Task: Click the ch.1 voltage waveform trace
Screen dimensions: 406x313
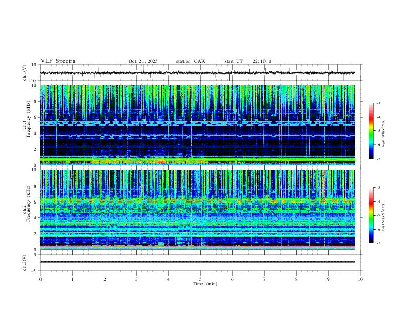Action: coord(197,73)
